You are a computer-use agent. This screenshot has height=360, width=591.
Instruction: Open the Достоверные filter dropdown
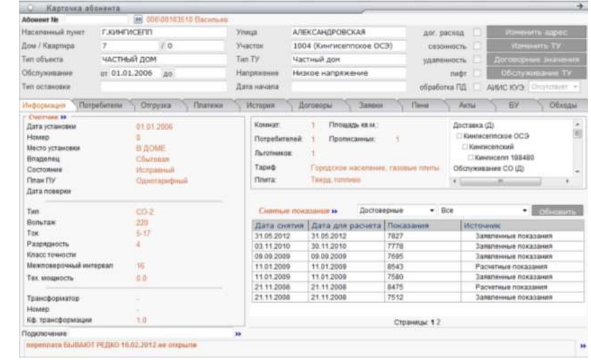tap(397, 211)
